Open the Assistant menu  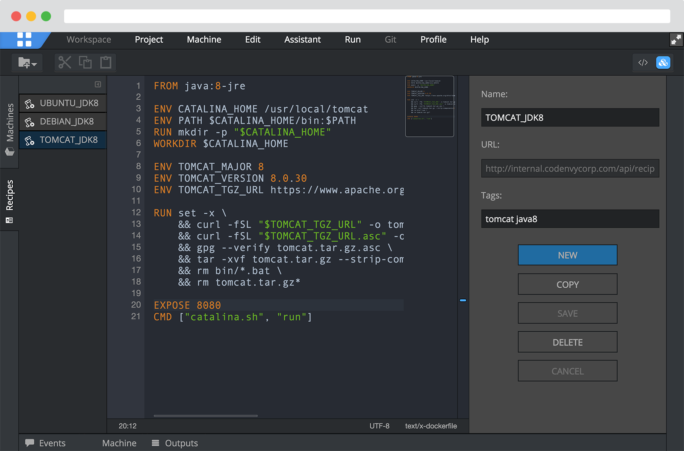pyautogui.click(x=302, y=40)
